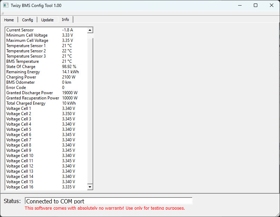Minimize the Twizy BMS Config window
The height and width of the screenshot is (217, 280).
(240, 6)
